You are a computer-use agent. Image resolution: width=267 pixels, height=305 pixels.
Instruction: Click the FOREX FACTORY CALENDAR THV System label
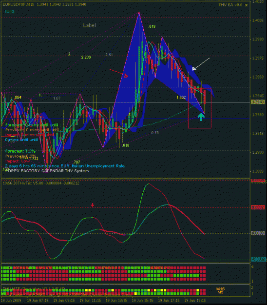pyautogui.click(x=47, y=171)
